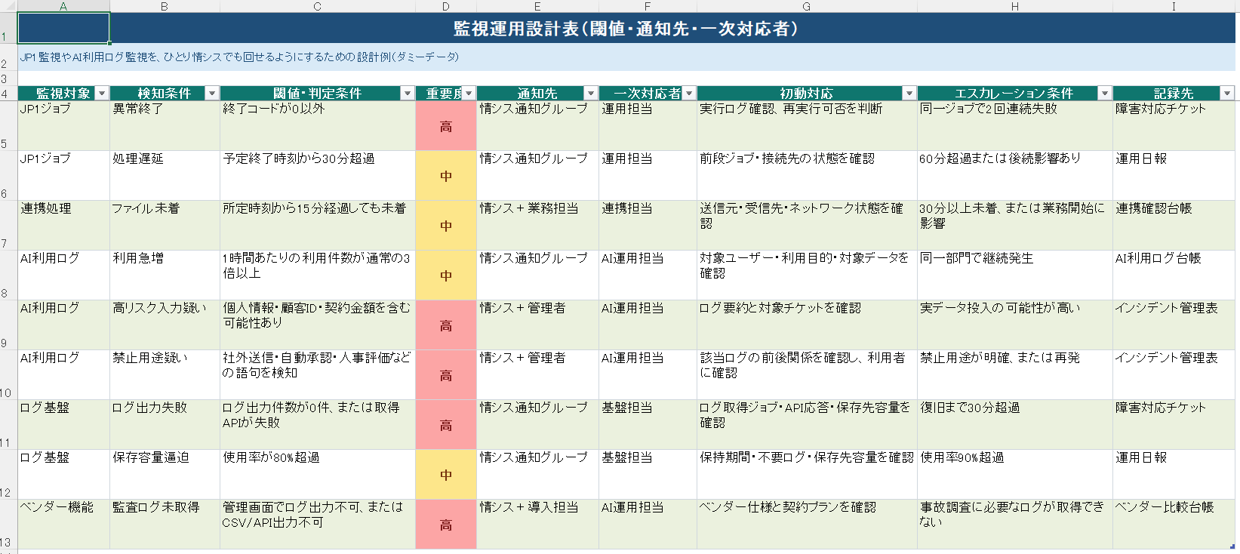Select column I header
Screen dimensions: 1240x554
tap(1174, 6)
